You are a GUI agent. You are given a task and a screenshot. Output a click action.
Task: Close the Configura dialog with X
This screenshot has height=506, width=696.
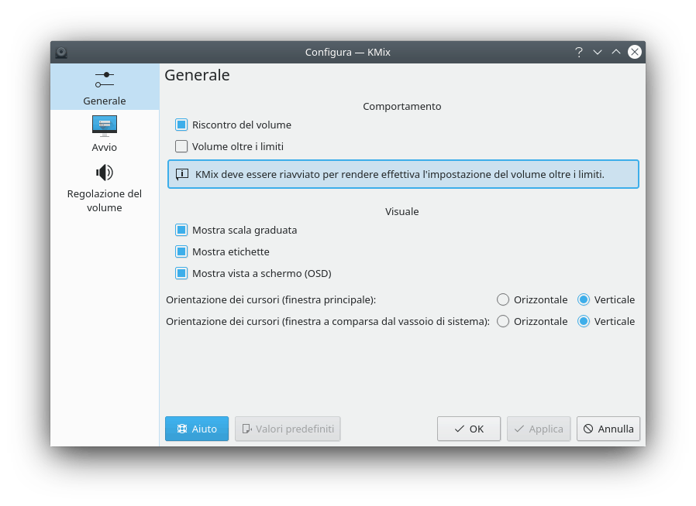[635, 52]
